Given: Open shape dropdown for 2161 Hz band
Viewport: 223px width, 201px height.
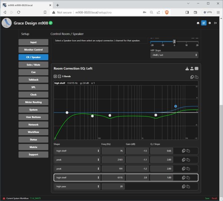Looking at the screenshot, I should coord(77,159).
